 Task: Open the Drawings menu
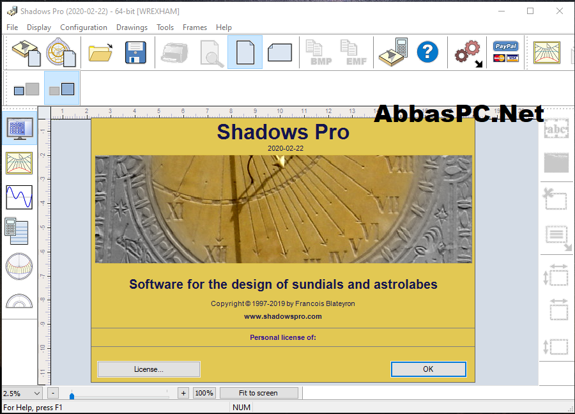tap(132, 27)
